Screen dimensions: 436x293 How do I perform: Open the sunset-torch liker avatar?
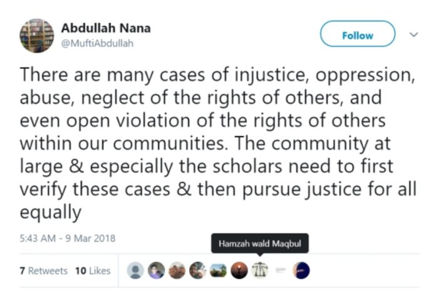point(239,270)
